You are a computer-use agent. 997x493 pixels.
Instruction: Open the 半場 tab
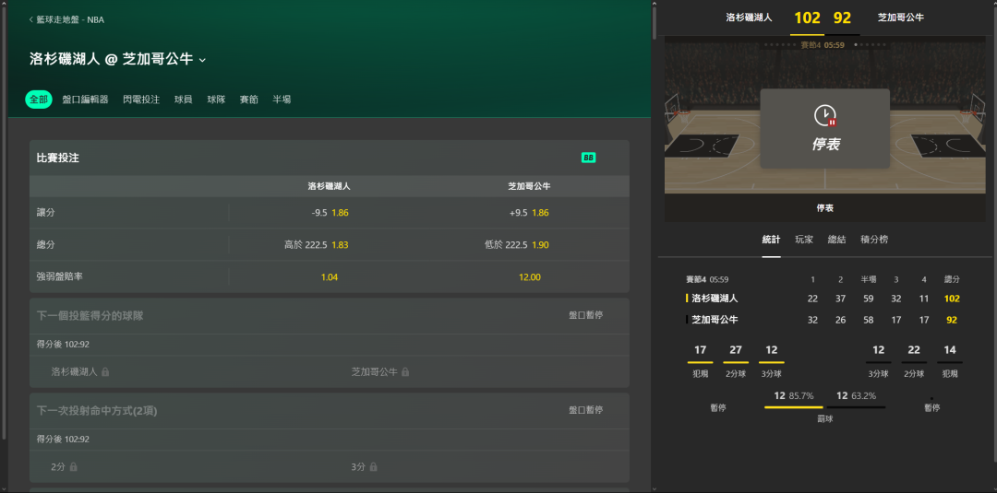click(282, 100)
